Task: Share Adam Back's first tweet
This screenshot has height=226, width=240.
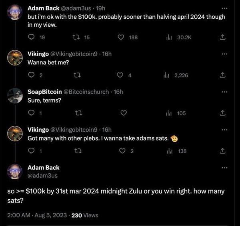Action: (x=223, y=37)
